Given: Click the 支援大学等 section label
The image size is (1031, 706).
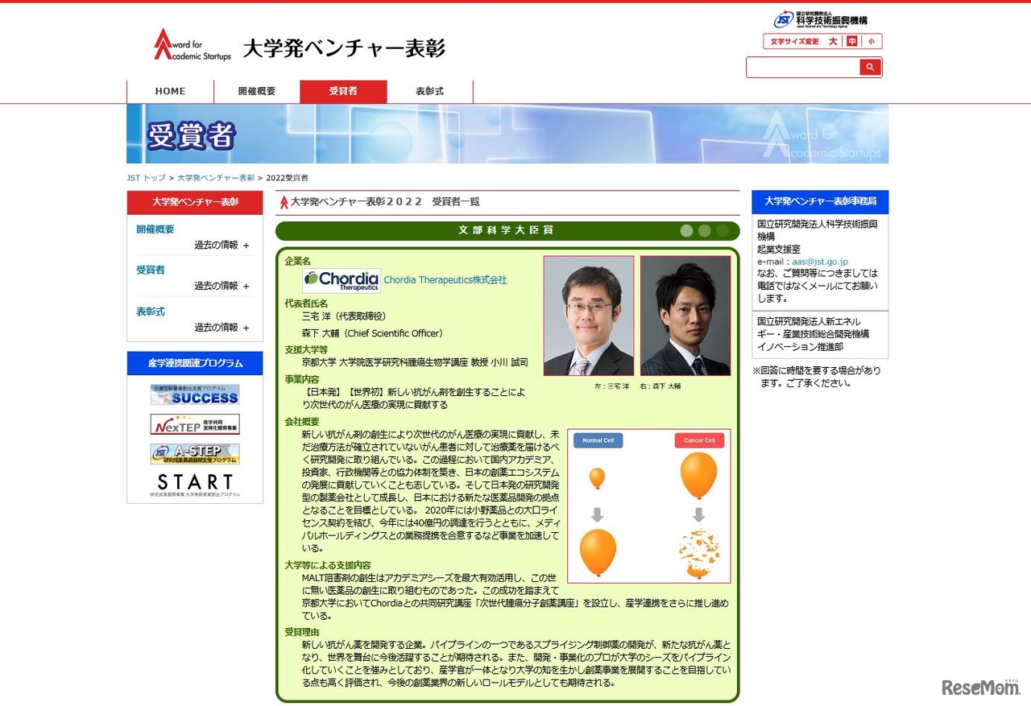Looking at the screenshot, I should click(x=306, y=349).
